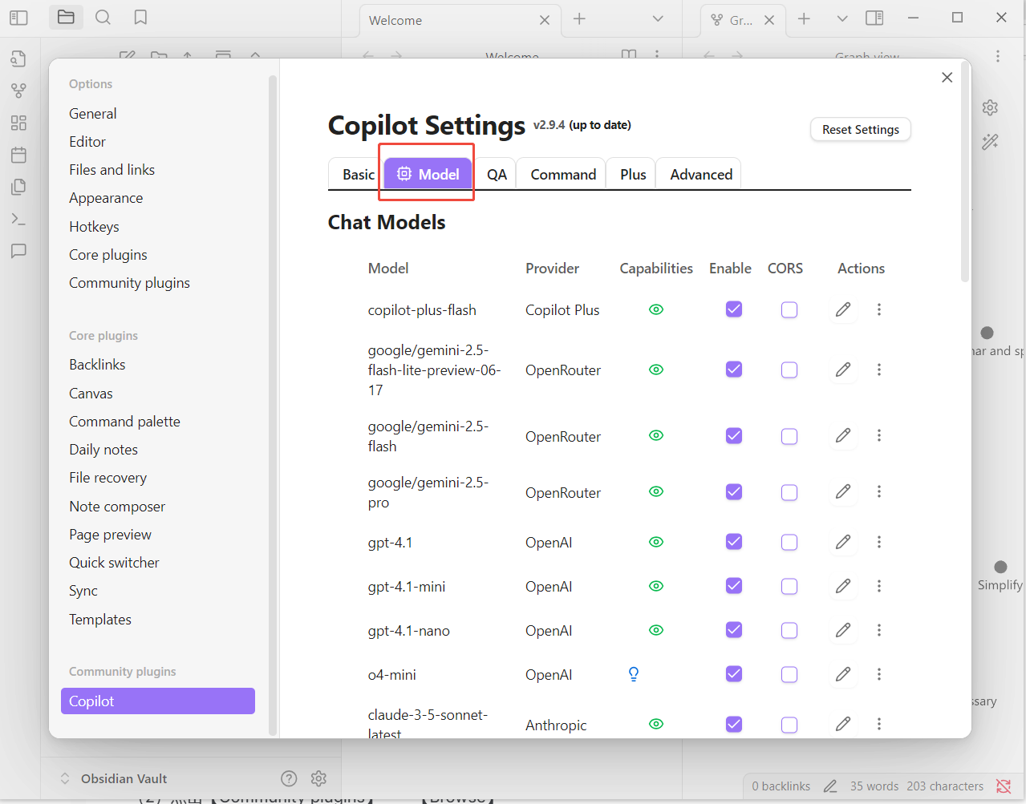Screen dimensions: 1026x804
Task: Enable CORS for google/gemini-2.5-pro
Action: pos(789,491)
